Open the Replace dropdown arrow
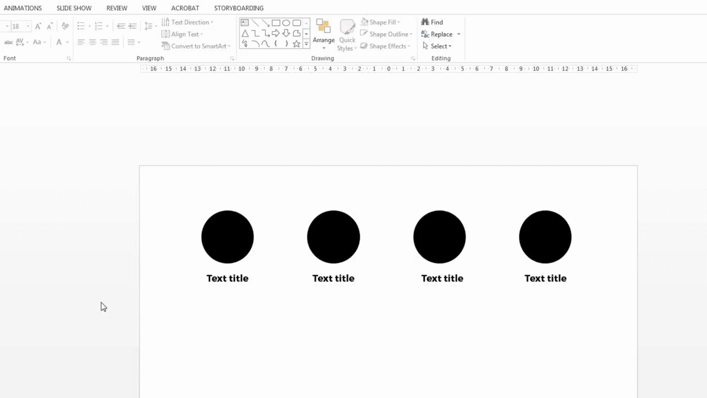The image size is (707, 398). coord(458,34)
